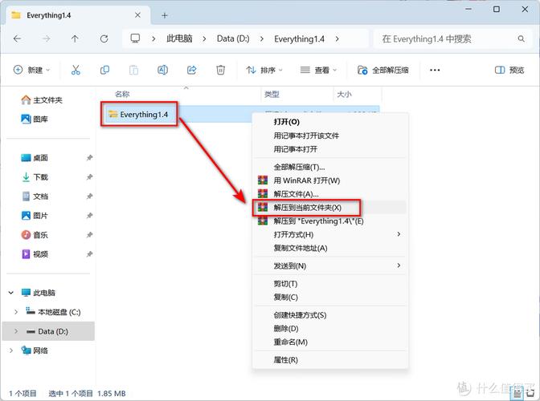Choose 属性(R) from the context menu
The width and height of the screenshot is (540, 401).
pos(286,360)
